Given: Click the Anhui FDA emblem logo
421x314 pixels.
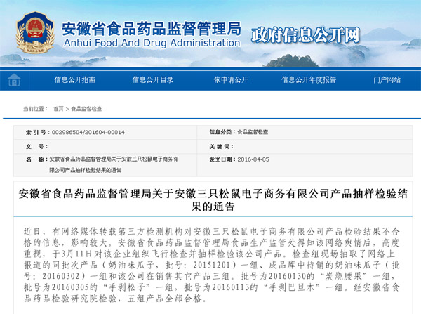Looking at the screenshot, I should [x=35, y=33].
